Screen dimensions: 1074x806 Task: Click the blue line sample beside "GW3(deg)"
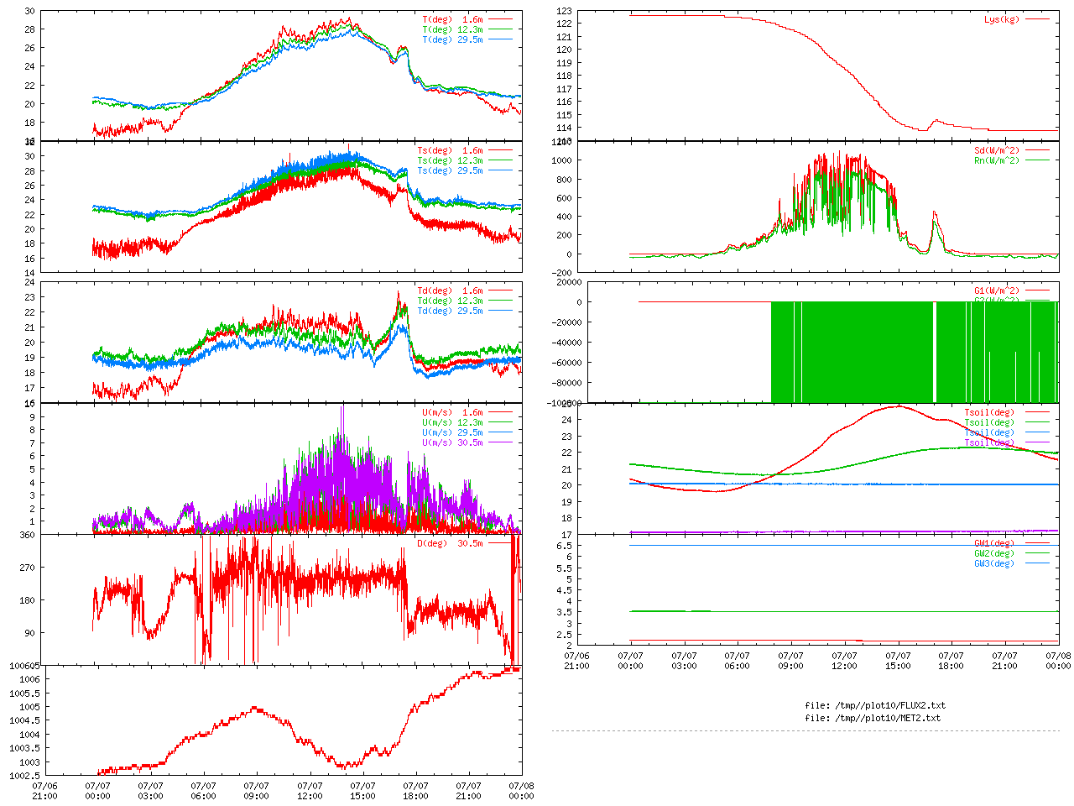(x=1037, y=563)
